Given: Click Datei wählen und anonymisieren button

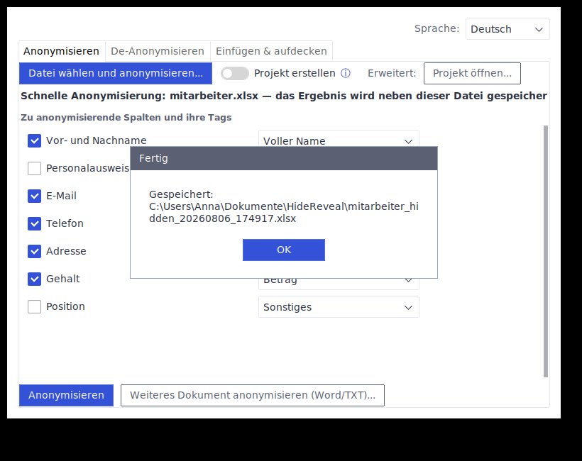Looking at the screenshot, I should pos(116,74).
